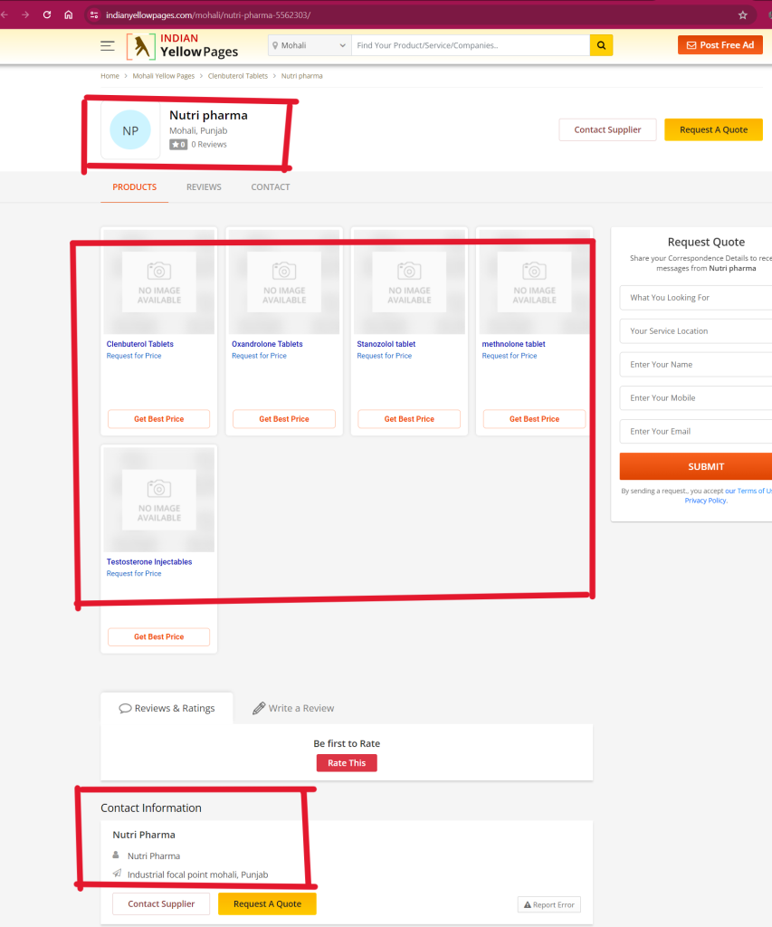The image size is (772, 927).
Task: Open the Clenbuterol Tablets product link
Action: [x=140, y=344]
